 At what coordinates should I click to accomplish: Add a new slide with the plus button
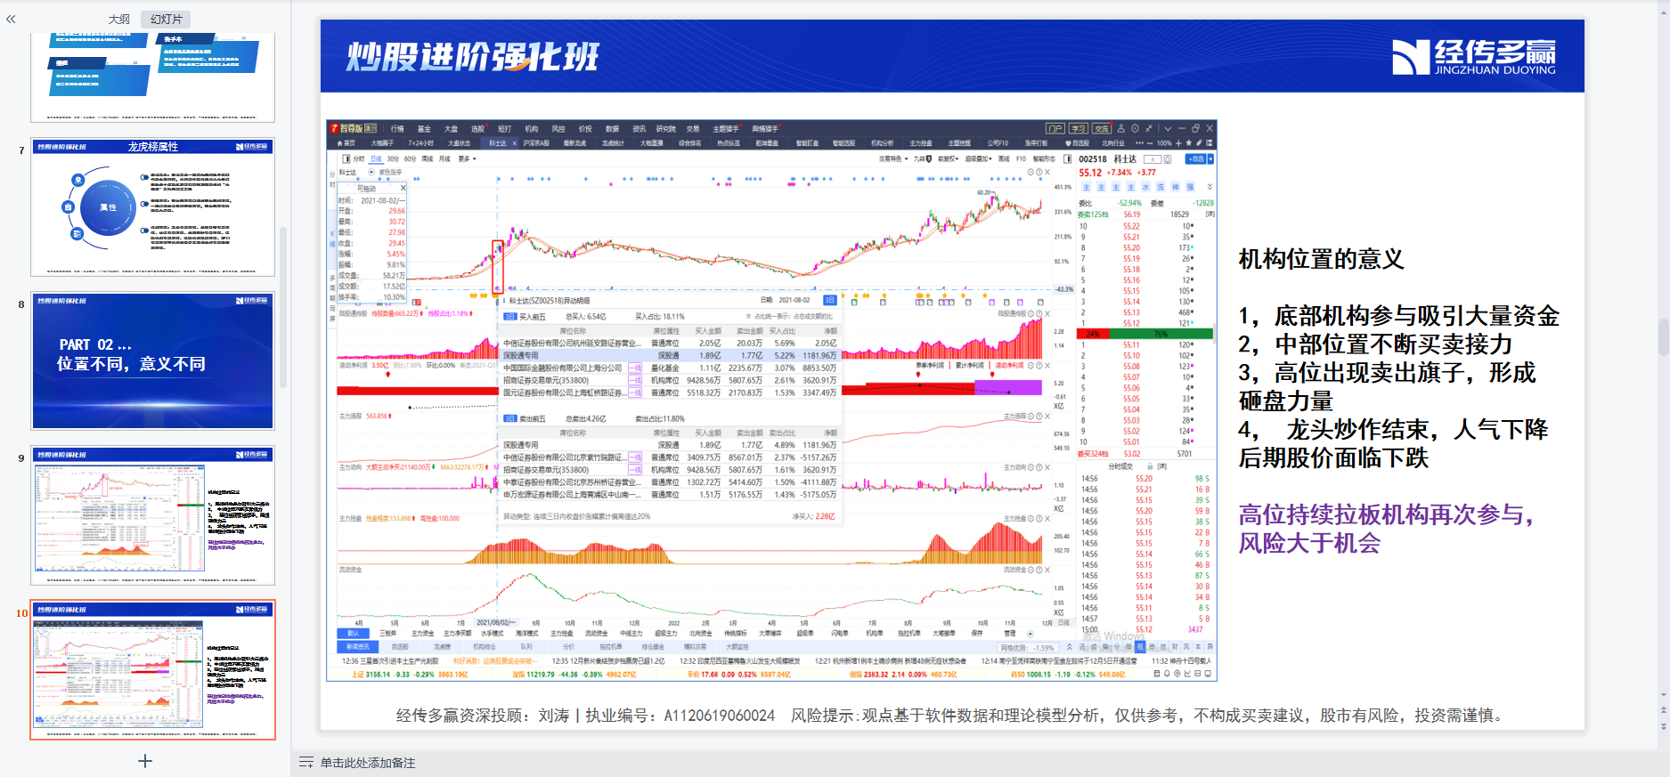pos(145,761)
